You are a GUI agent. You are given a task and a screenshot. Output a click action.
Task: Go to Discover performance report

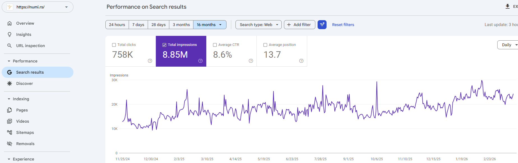tap(24, 83)
